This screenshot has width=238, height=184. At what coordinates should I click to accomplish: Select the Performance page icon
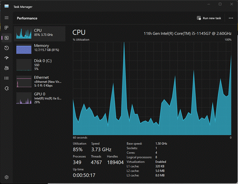click(6, 38)
